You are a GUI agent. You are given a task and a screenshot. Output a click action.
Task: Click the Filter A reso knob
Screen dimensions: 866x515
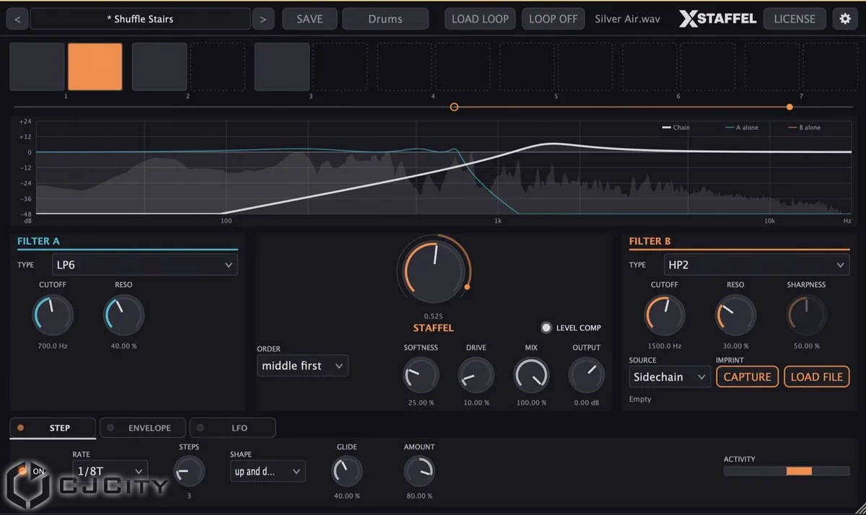click(x=124, y=316)
